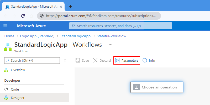Click the Parameters toolbar button

point(127,61)
